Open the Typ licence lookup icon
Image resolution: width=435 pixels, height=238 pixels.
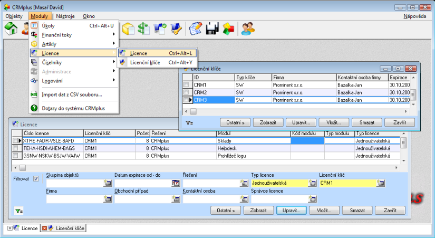click(312, 183)
